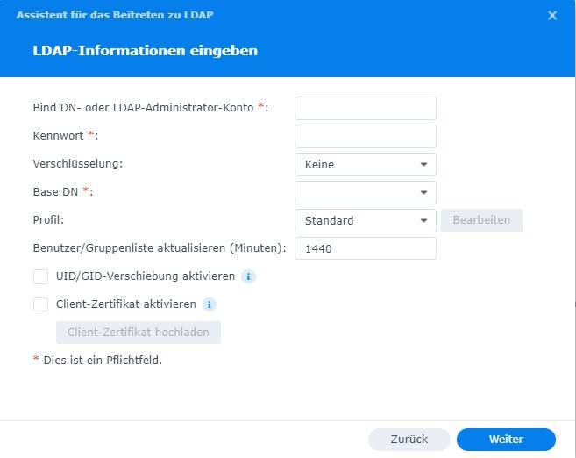
Task: Go back with the Zurück button
Action: click(409, 440)
